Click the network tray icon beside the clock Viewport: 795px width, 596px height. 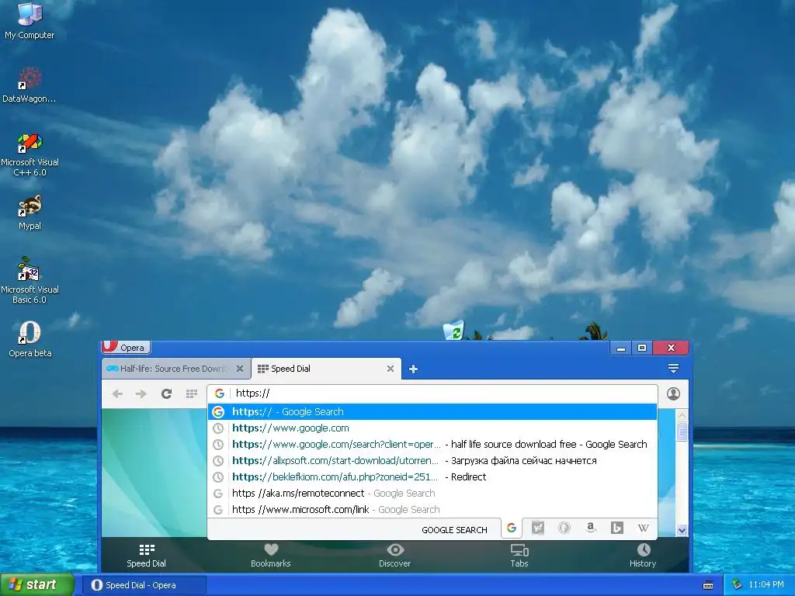(738, 585)
